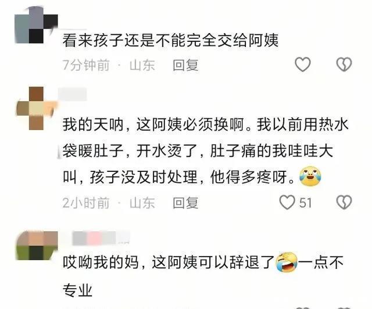This screenshot has height=309, width=372.
Task: Tap the crying emoji after 他得多疼呀
Action: click(310, 176)
